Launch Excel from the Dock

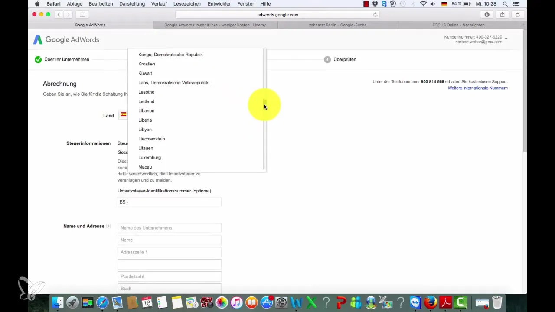(x=311, y=302)
